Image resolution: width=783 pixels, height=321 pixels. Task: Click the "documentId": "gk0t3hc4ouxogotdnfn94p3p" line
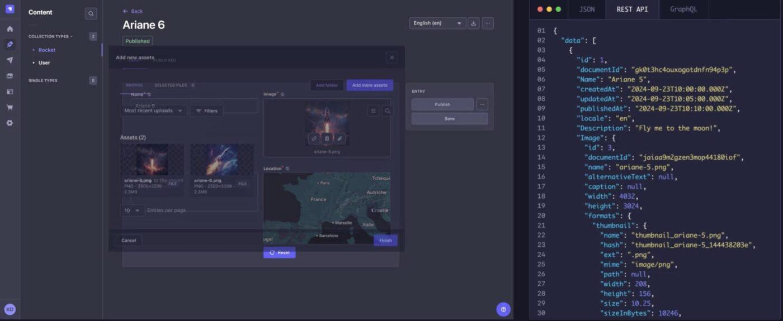[655, 70]
